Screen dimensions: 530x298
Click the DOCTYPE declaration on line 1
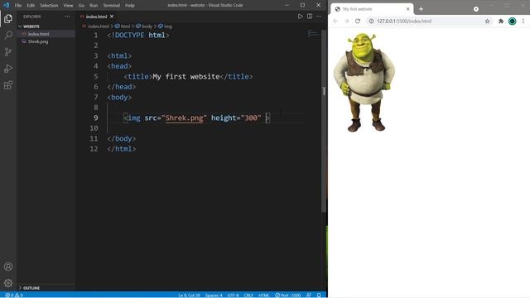click(138, 35)
